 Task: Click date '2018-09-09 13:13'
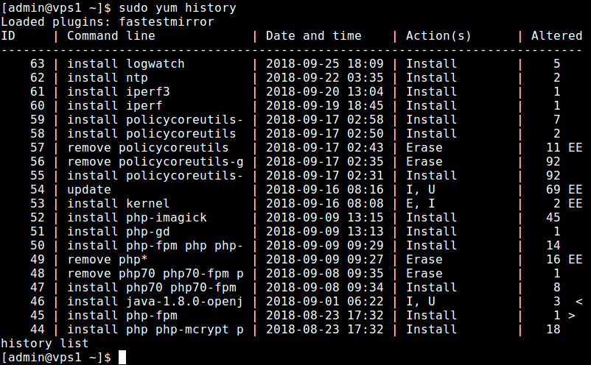(x=325, y=231)
